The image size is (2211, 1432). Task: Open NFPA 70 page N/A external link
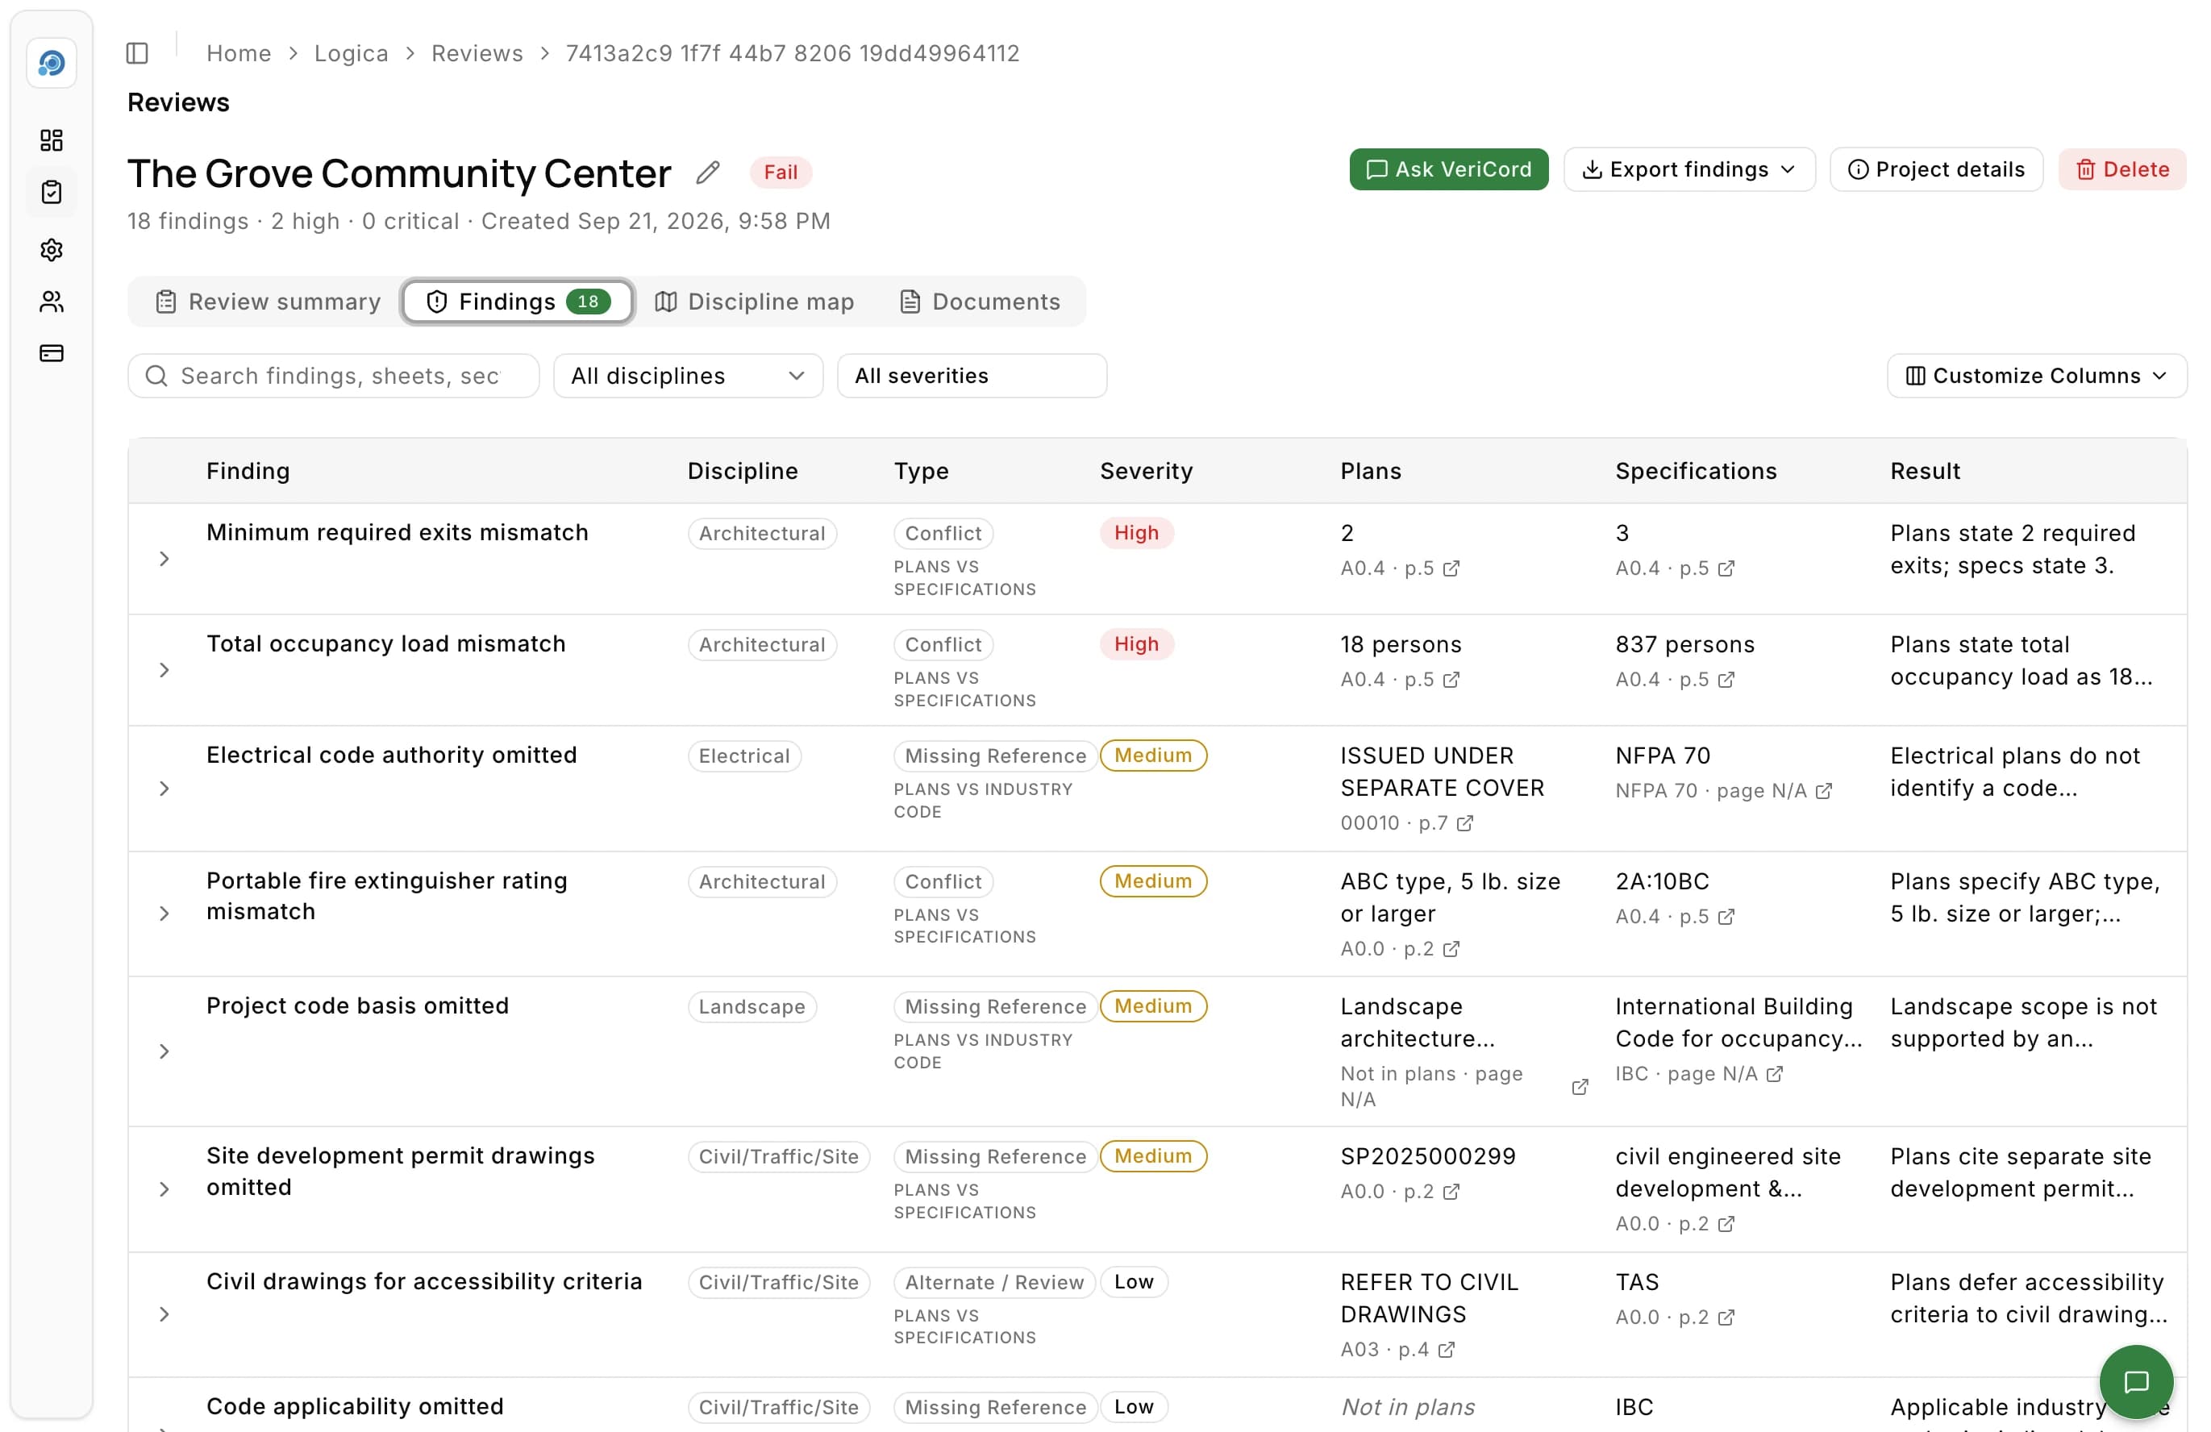[1723, 791]
